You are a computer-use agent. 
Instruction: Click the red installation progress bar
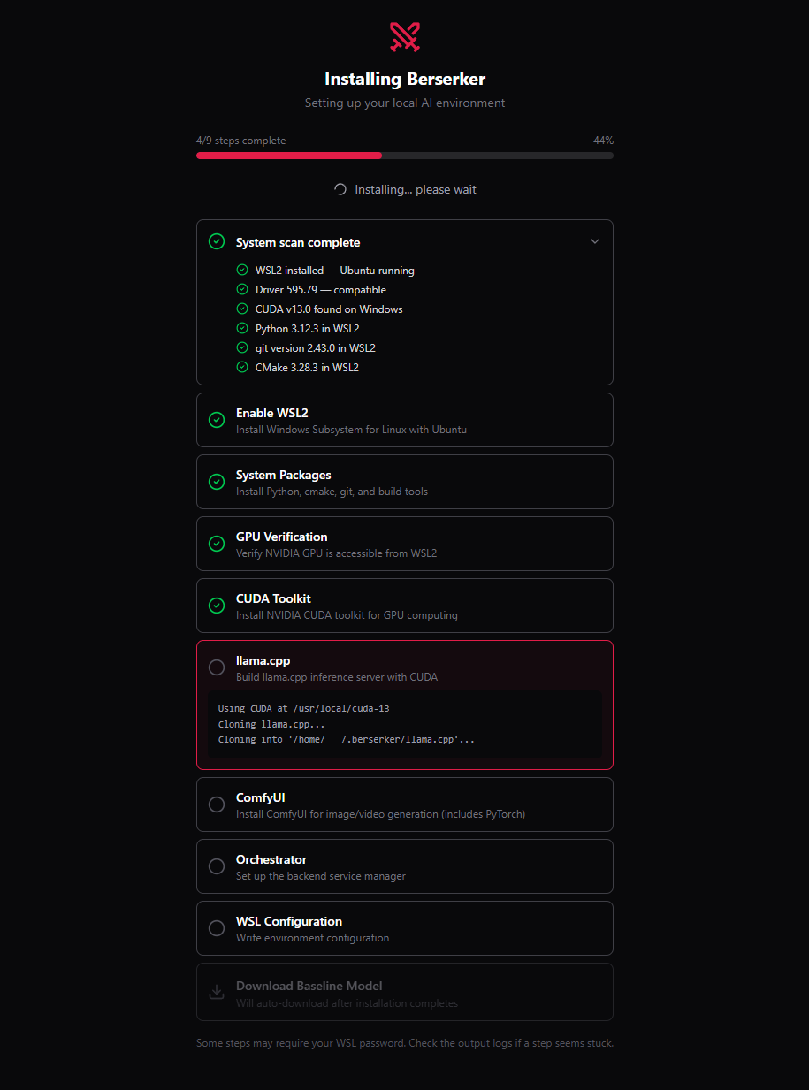coord(289,156)
